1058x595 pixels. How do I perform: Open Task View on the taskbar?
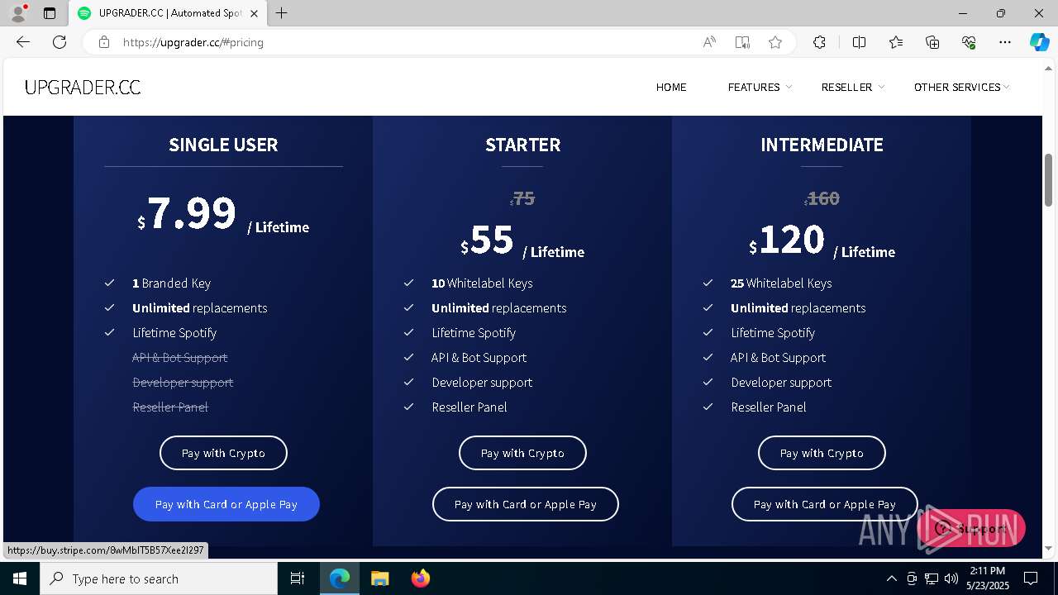pyautogui.click(x=298, y=578)
